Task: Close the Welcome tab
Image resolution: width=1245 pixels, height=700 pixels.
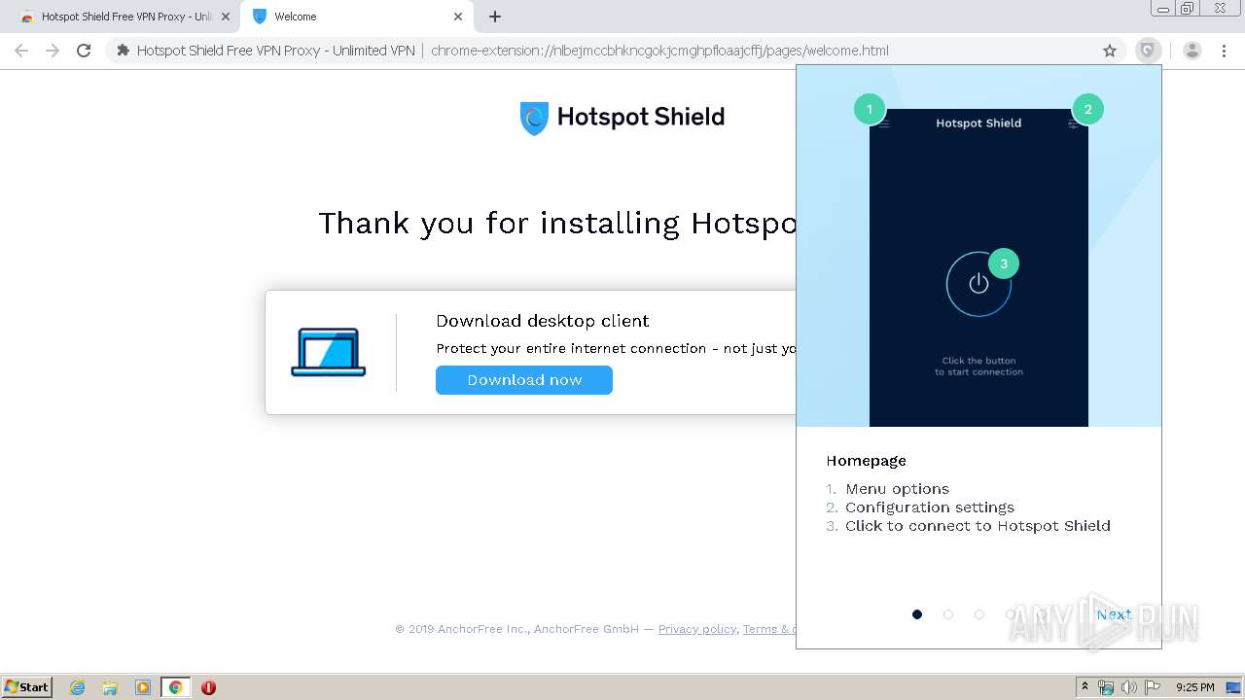Action: point(458,17)
